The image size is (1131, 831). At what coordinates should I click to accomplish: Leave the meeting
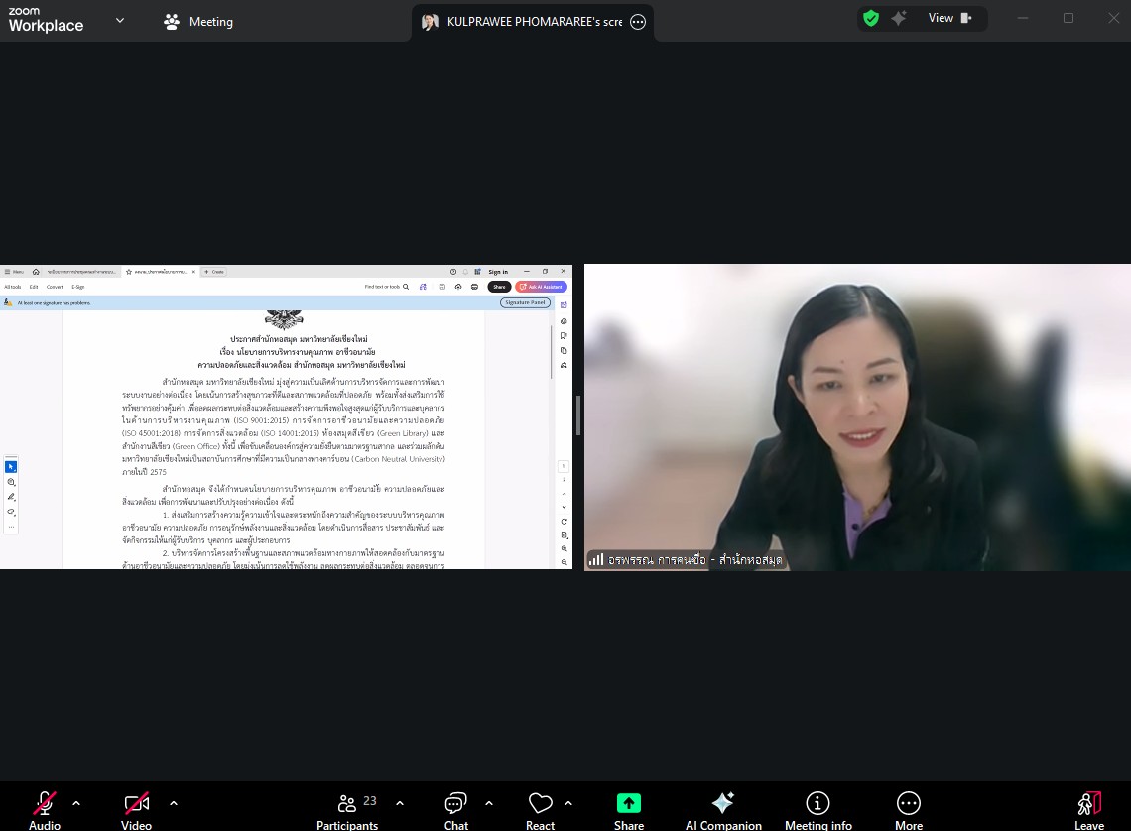pyautogui.click(x=1089, y=804)
